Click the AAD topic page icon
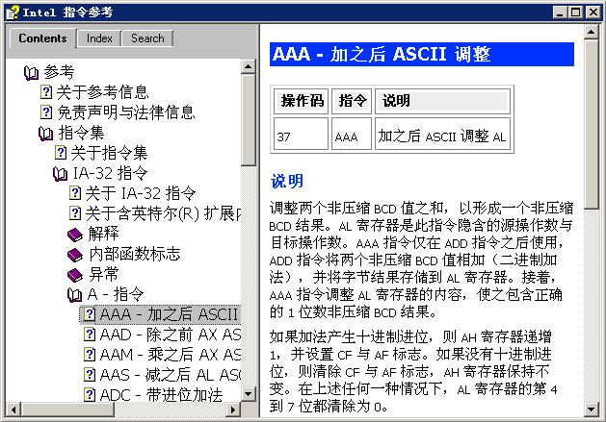The image size is (606, 422). (x=90, y=335)
